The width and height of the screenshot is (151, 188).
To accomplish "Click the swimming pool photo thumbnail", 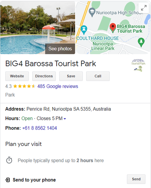I will [37, 27].
